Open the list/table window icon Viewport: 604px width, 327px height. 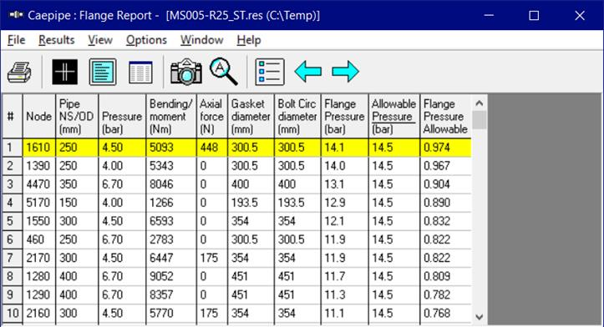click(140, 72)
